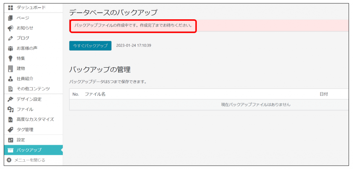
Task: Click the ページ pages icon
Action: 10,18
